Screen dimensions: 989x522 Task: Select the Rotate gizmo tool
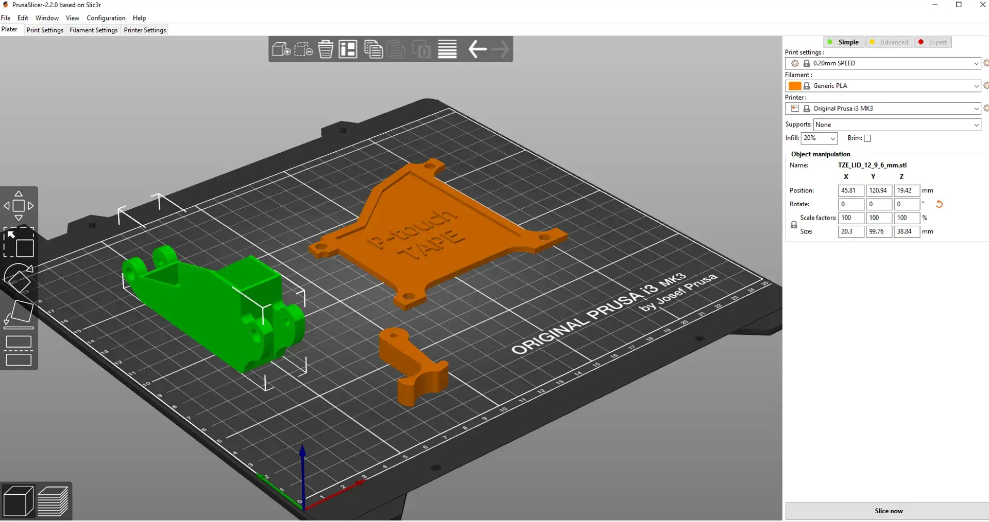coord(19,278)
